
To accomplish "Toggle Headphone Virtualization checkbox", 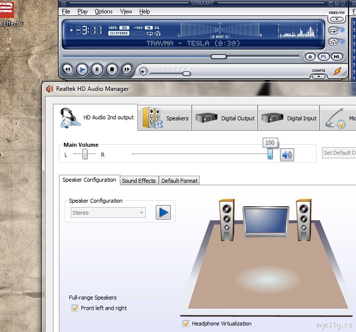I will (x=186, y=324).
